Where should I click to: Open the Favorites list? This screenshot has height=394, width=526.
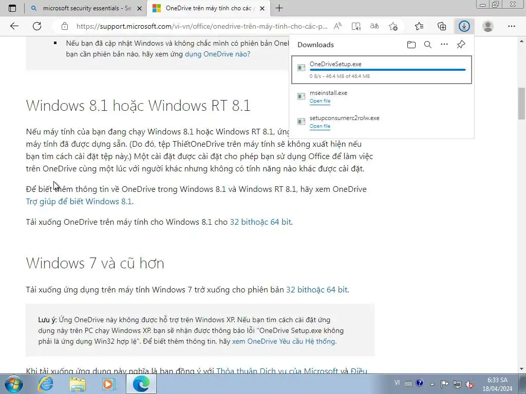pos(419,26)
